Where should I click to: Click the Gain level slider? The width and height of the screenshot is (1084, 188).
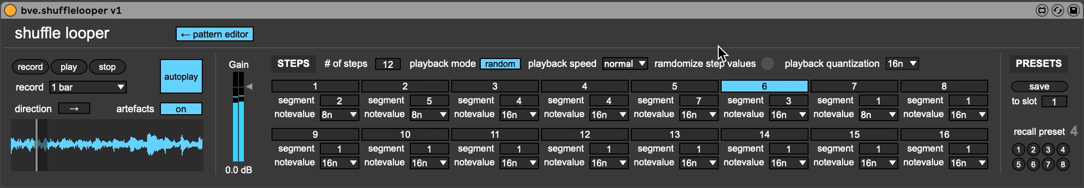click(x=238, y=117)
